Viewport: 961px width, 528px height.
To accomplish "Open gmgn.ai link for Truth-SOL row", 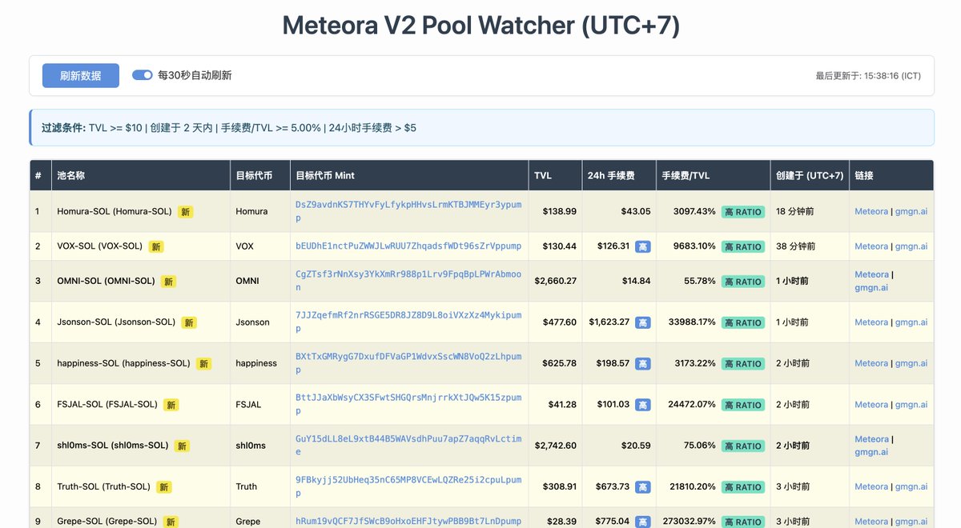I will (911, 486).
